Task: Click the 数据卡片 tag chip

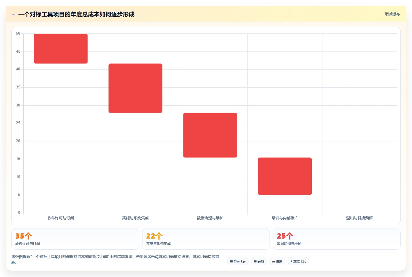Action: [298, 261]
